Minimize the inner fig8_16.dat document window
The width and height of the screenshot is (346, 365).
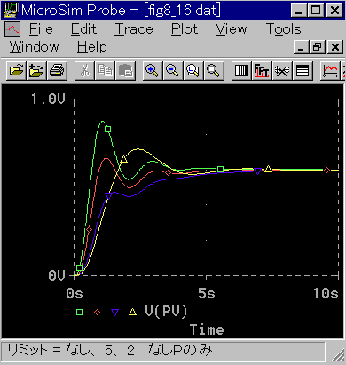pyautogui.click(x=301, y=47)
